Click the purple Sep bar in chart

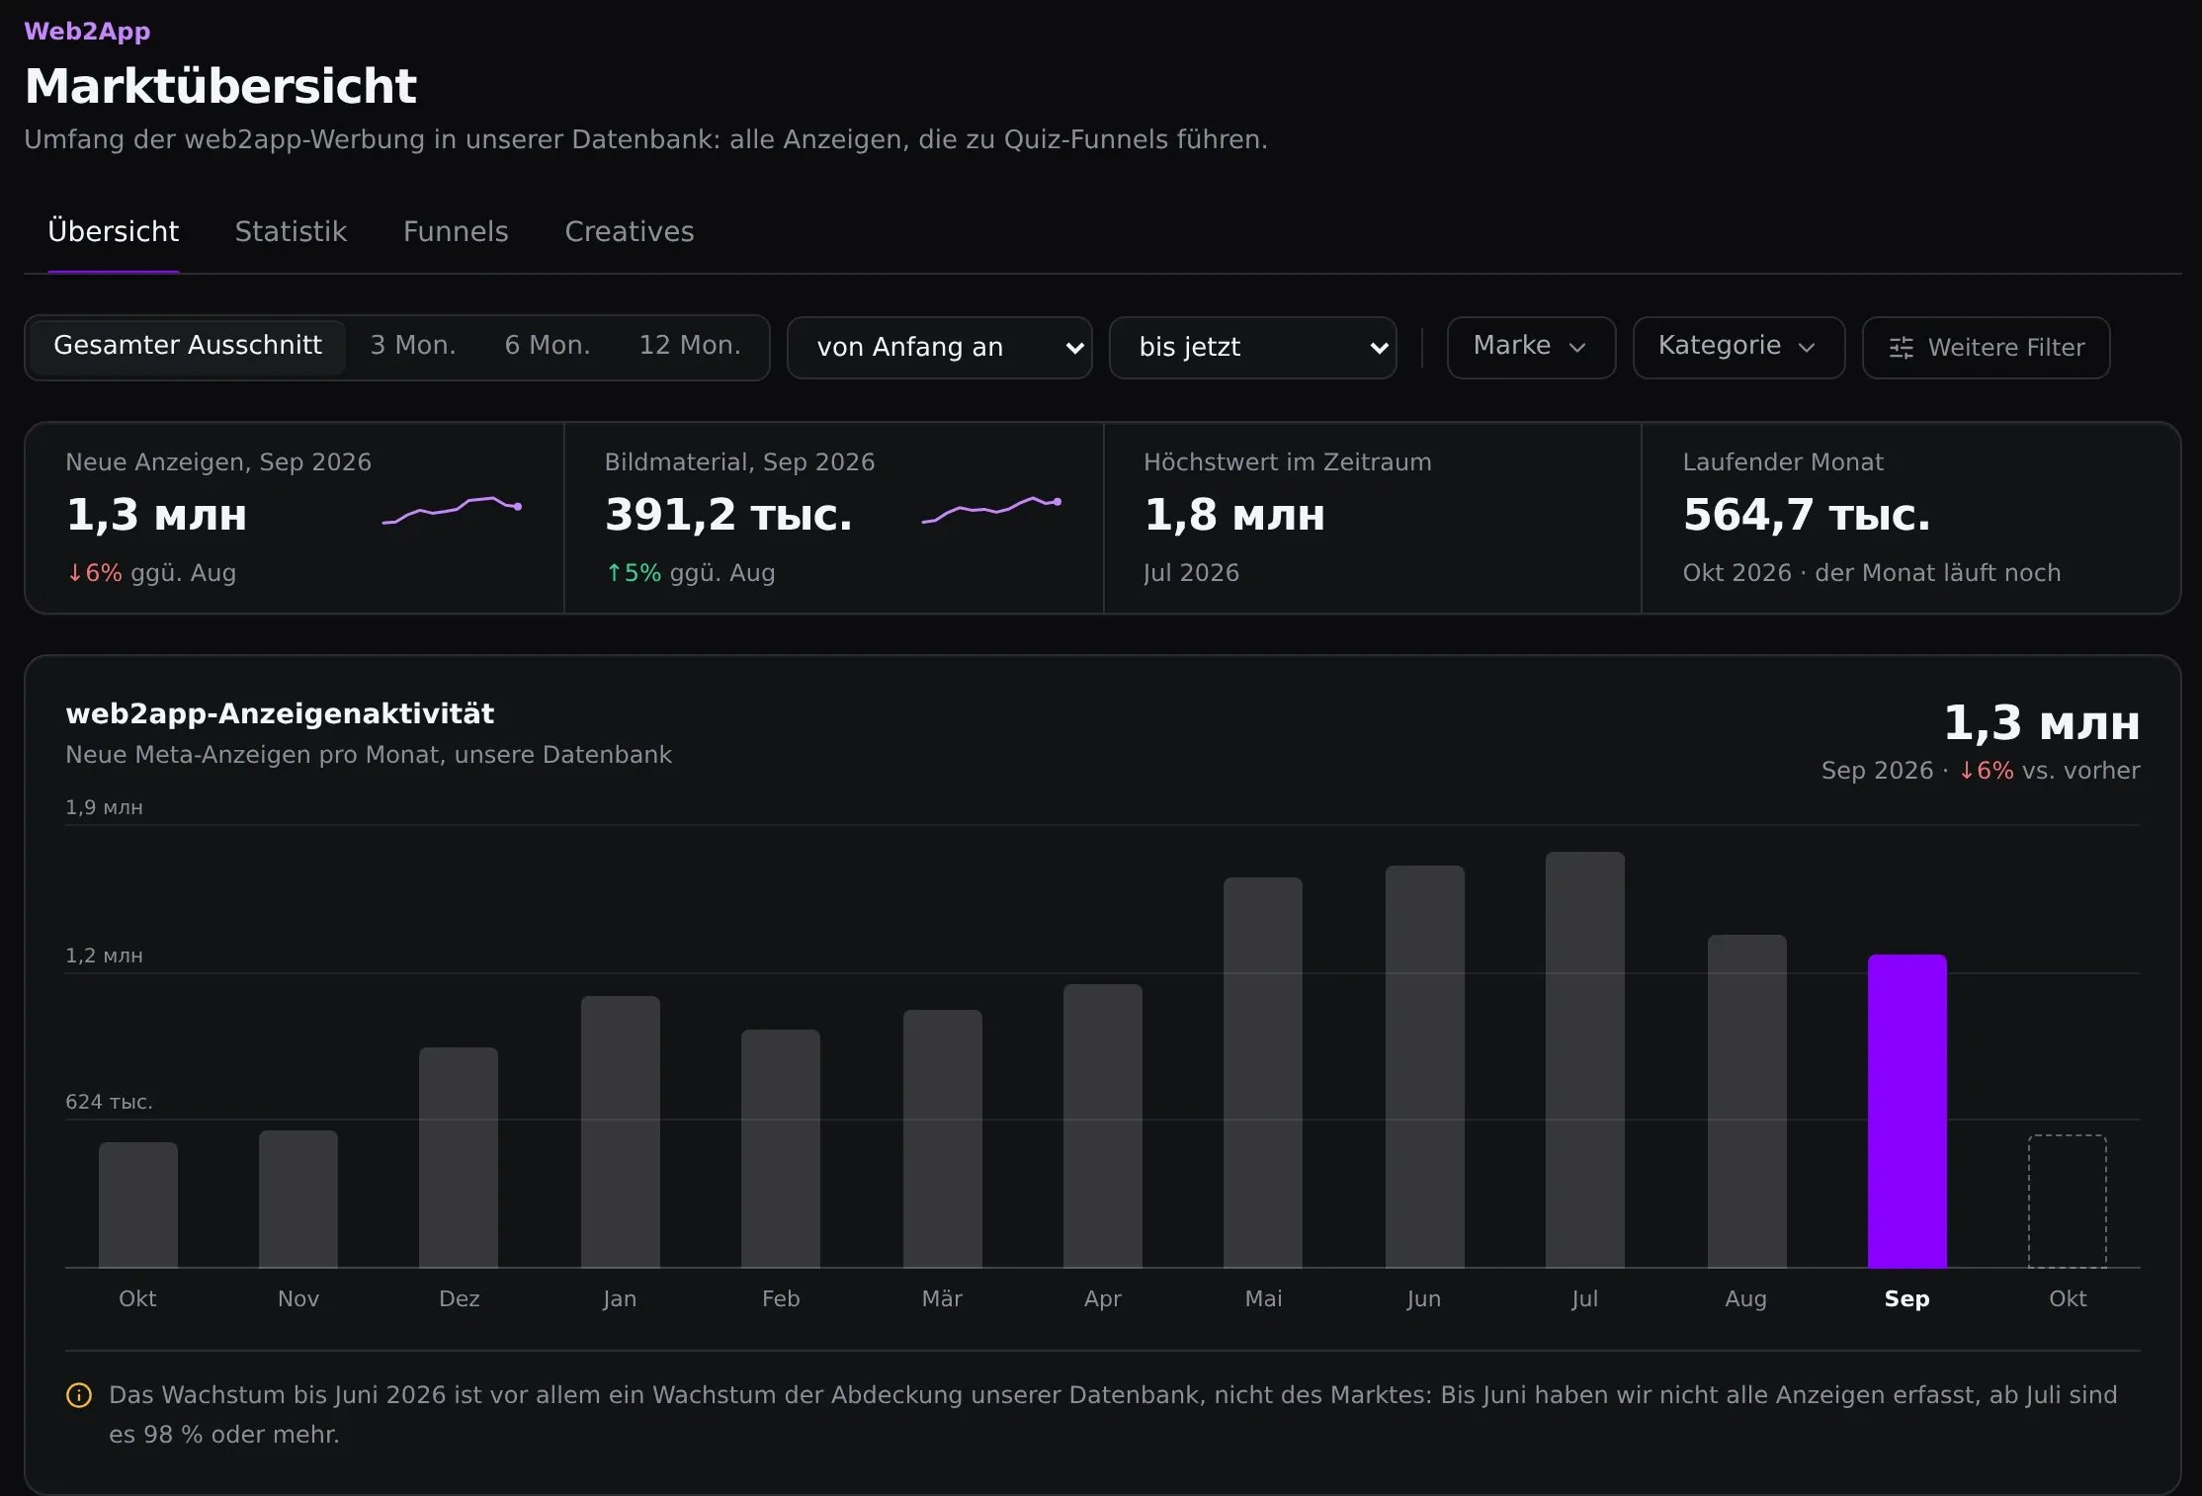coord(1907,1111)
